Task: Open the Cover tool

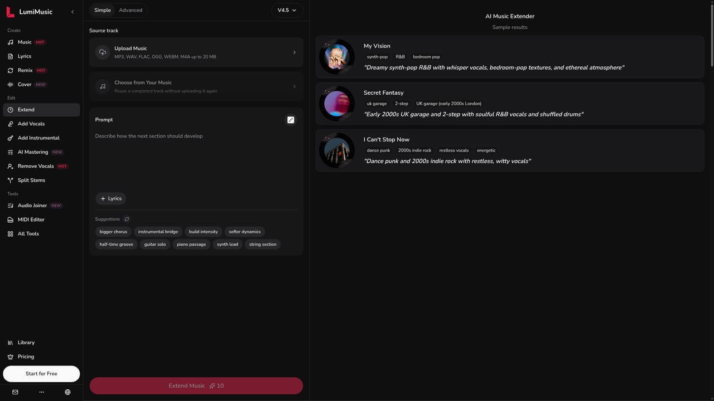Action: tap(41, 85)
